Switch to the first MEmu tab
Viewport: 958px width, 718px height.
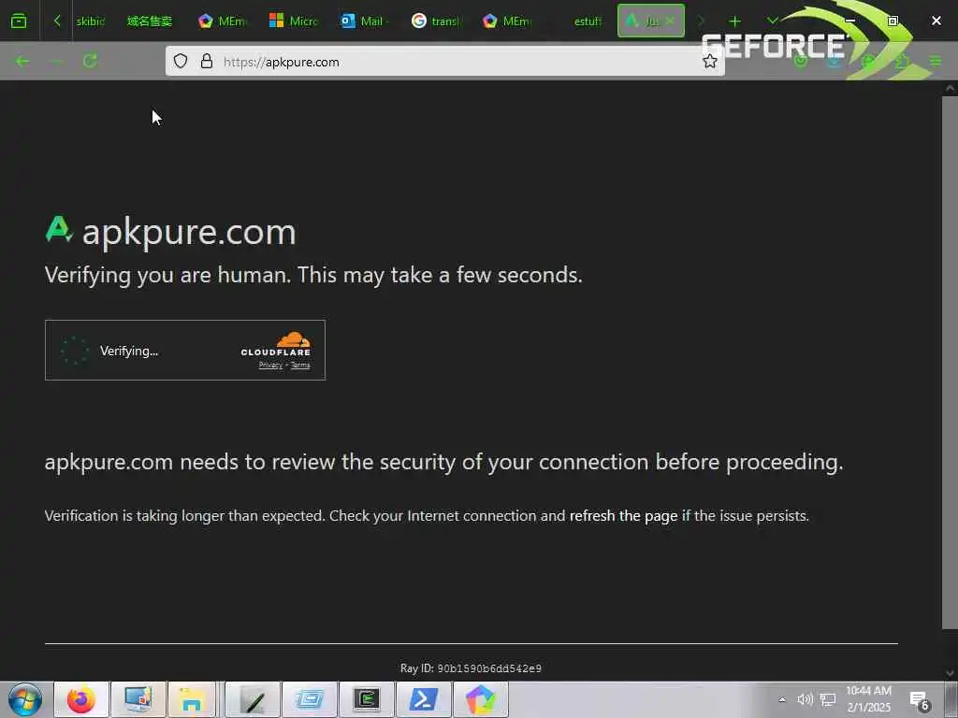click(x=223, y=22)
